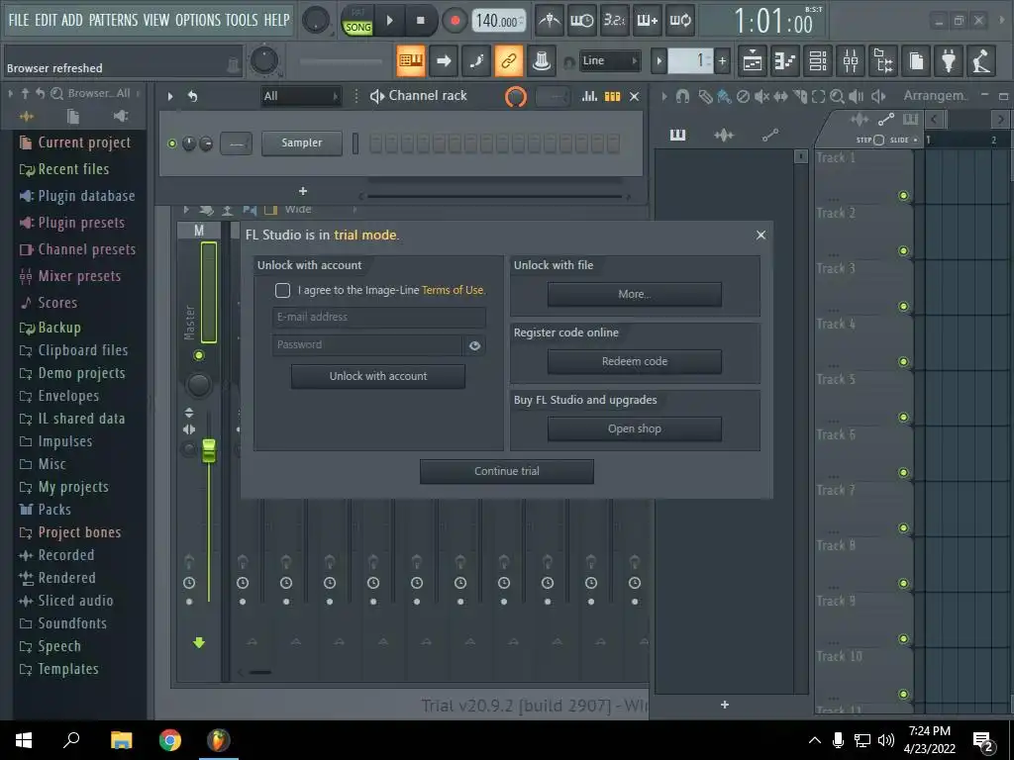Toggle mute LED for Track 1
The width and height of the screenshot is (1014, 760).
903,195
